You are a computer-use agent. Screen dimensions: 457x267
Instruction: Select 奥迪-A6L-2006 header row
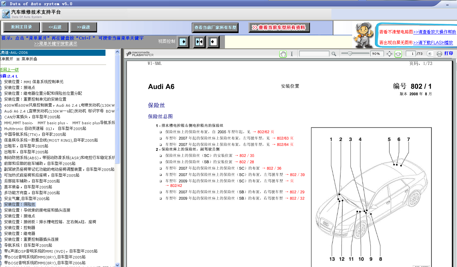53,53
